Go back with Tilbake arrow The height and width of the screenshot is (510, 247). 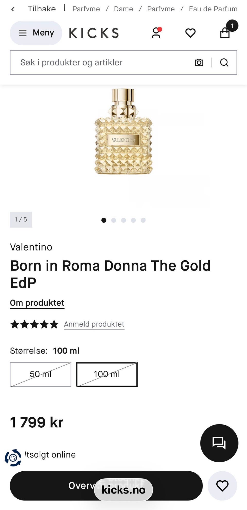coord(13,9)
